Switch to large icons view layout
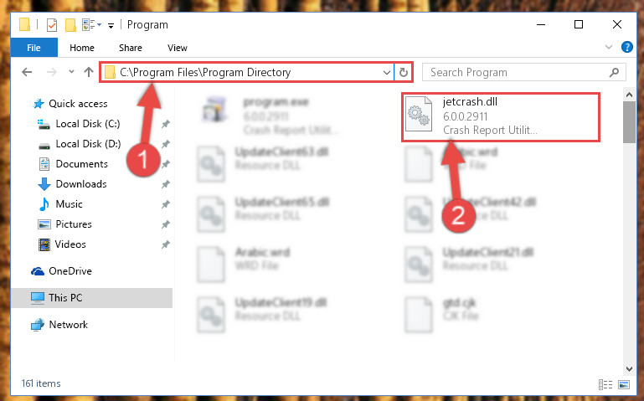 624,384
